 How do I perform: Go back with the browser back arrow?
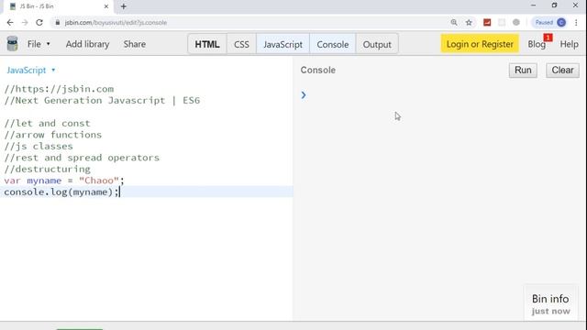pyautogui.click(x=10, y=22)
